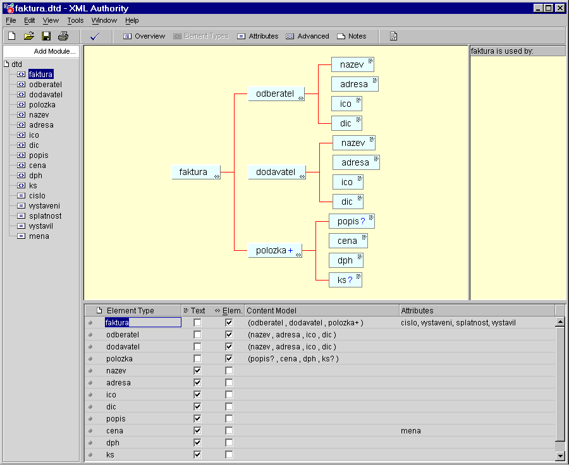The width and height of the screenshot is (569, 465).
Task: Click the Attributes column header
Action: click(477, 310)
